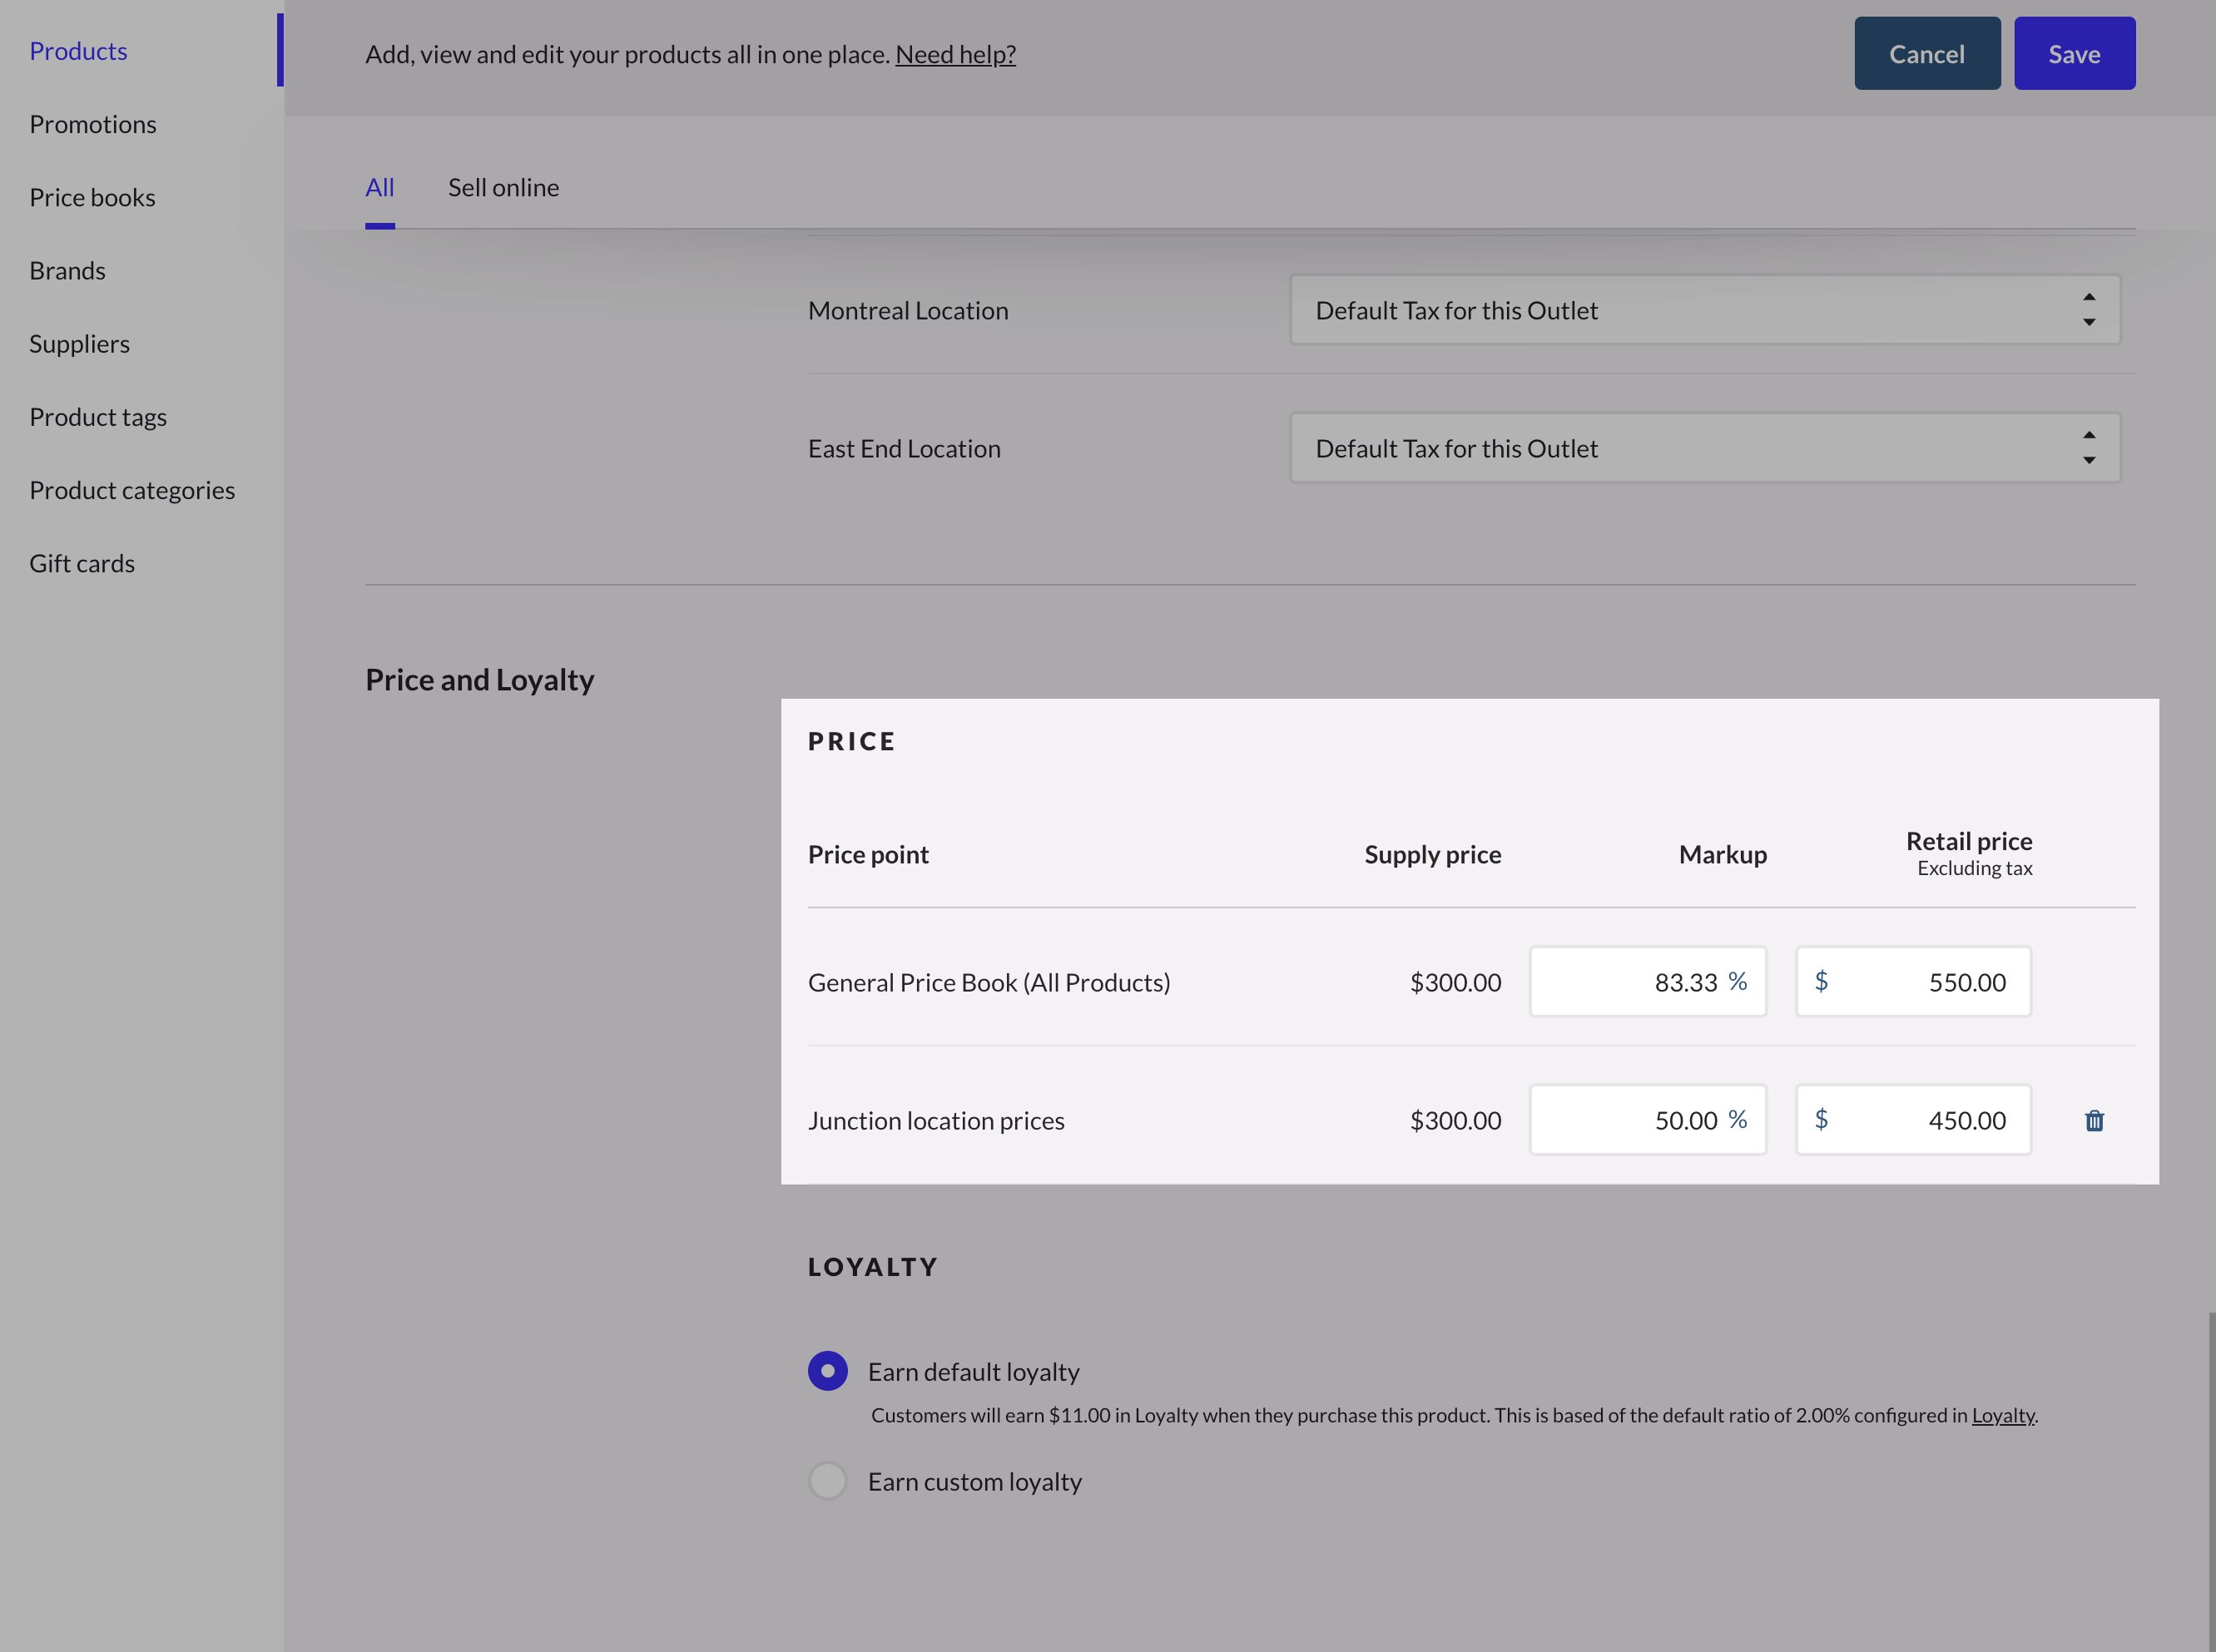
Task: Navigate to Gift cards
Action: (82, 563)
